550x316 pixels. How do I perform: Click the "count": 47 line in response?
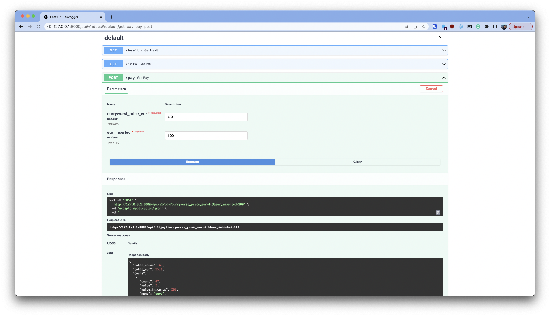150,281
